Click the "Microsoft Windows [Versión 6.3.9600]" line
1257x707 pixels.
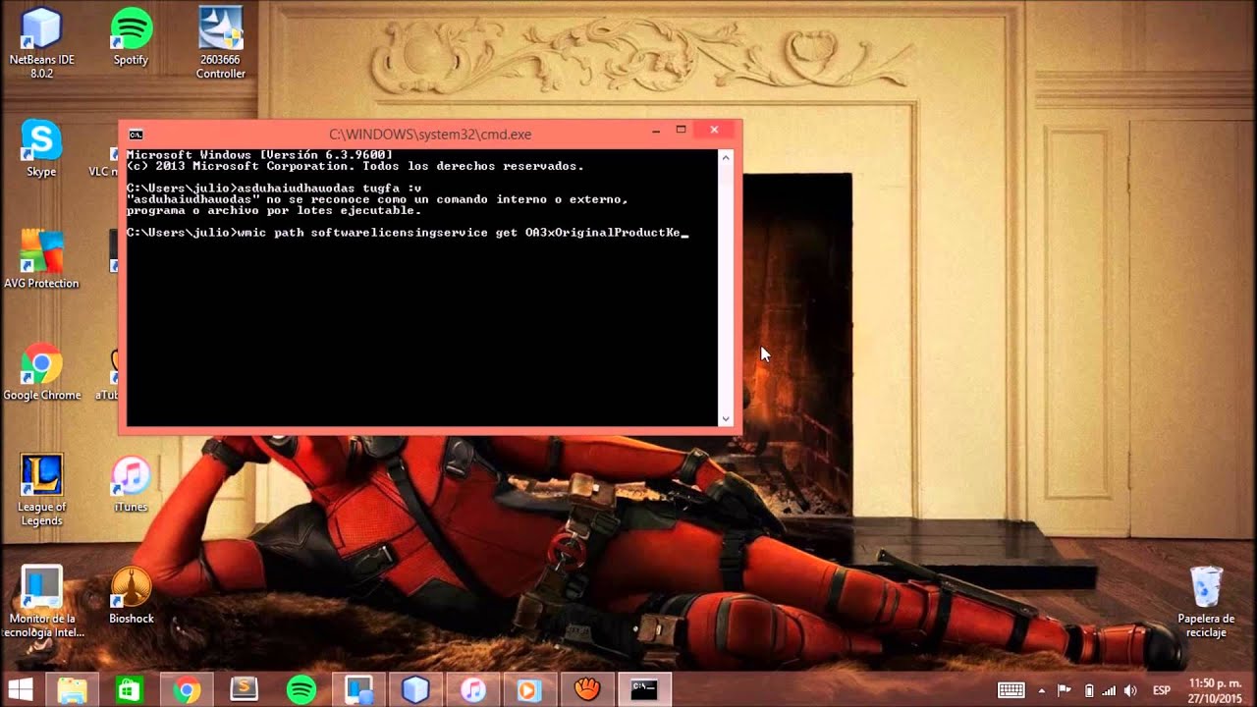pos(259,155)
